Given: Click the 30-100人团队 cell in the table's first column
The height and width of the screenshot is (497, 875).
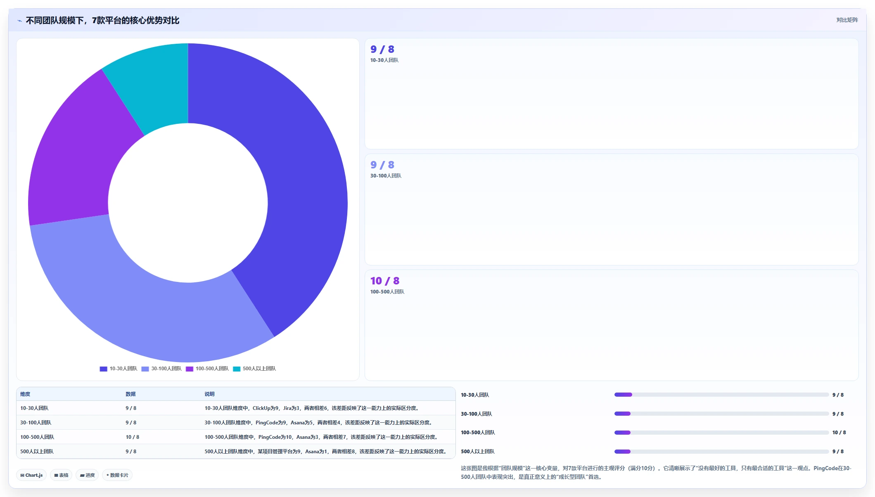Looking at the screenshot, I should click(36, 423).
